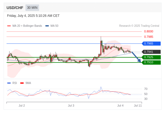Toggle the RSI legend label
Image resolution: width=167 pixels, height=116 pixels.
15,83
